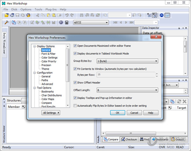Viewport: 191px width, 151px height.
Task: Switch to the Compare results tab
Action: pos(111,139)
